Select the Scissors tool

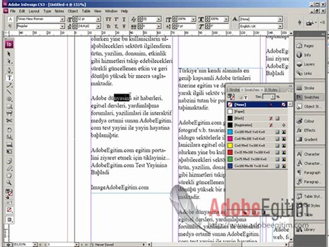point(9,120)
